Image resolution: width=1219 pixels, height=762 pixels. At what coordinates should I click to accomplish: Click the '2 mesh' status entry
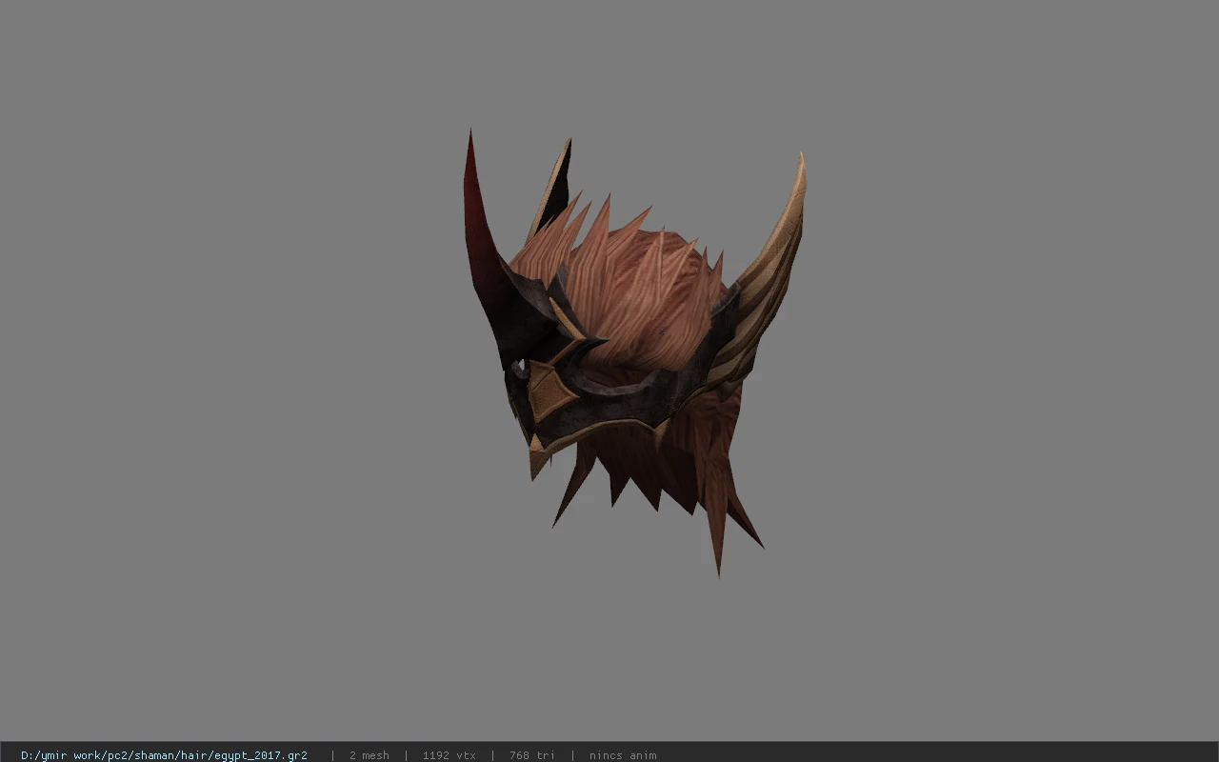[x=369, y=755]
